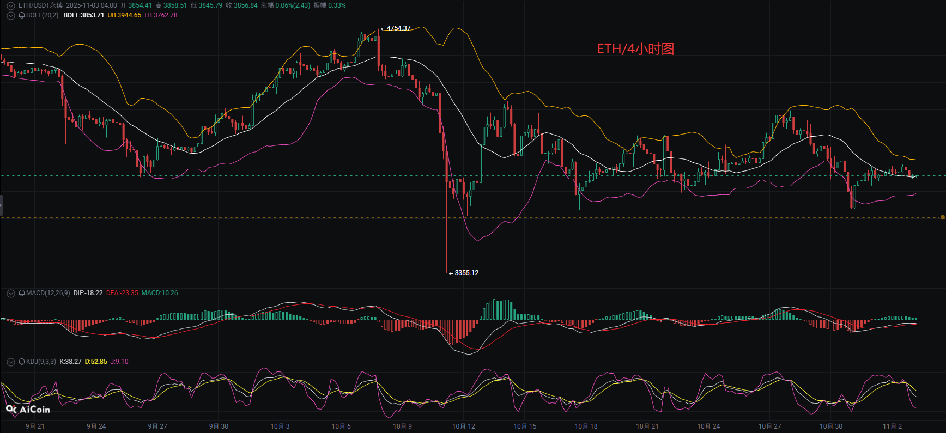Click the AiCoin logo watermark

pyautogui.click(x=28, y=410)
